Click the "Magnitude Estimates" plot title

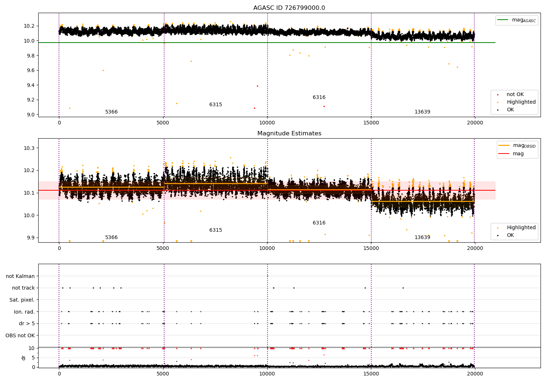tap(289, 134)
